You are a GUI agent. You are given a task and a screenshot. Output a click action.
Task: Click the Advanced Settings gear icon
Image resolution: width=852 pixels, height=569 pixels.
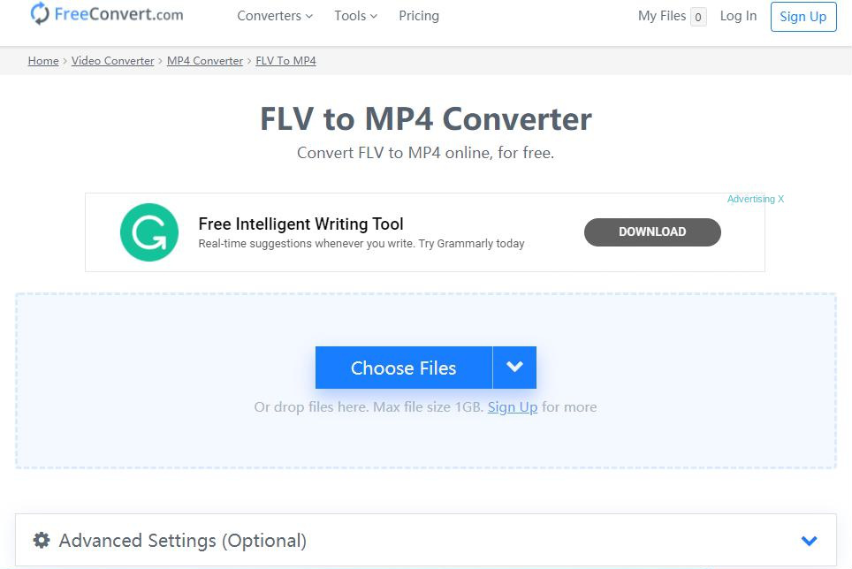pos(42,540)
